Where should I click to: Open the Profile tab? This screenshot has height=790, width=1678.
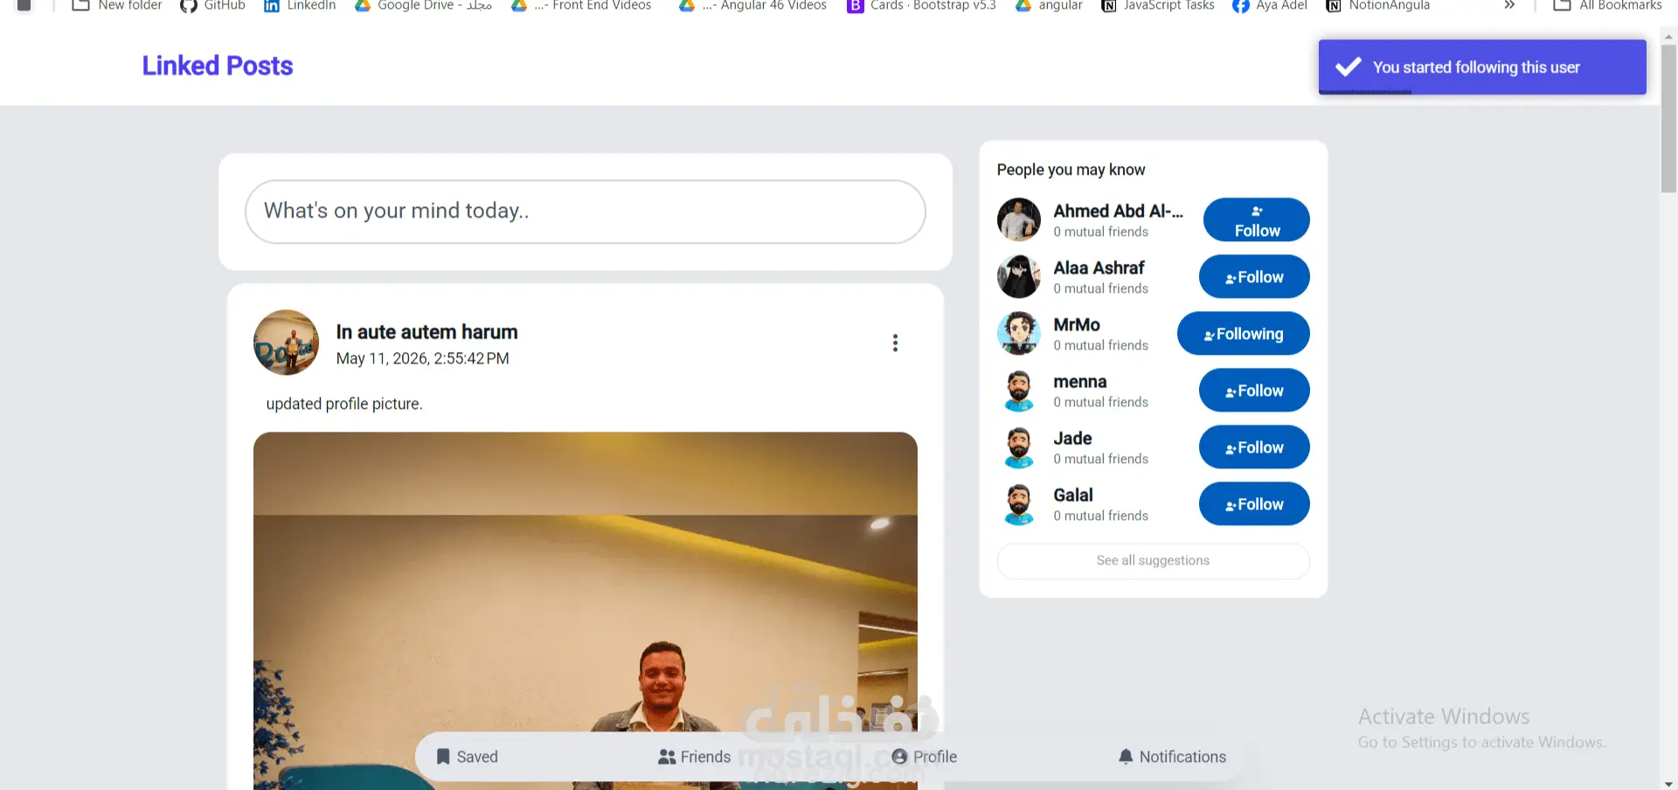point(924,757)
